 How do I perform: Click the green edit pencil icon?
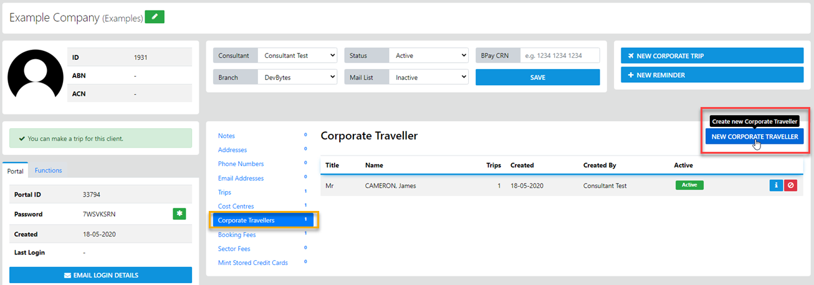155,17
